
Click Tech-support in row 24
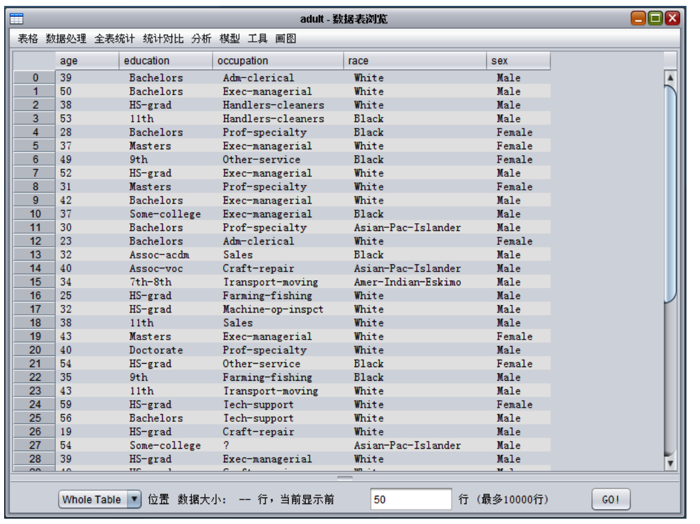(x=258, y=405)
